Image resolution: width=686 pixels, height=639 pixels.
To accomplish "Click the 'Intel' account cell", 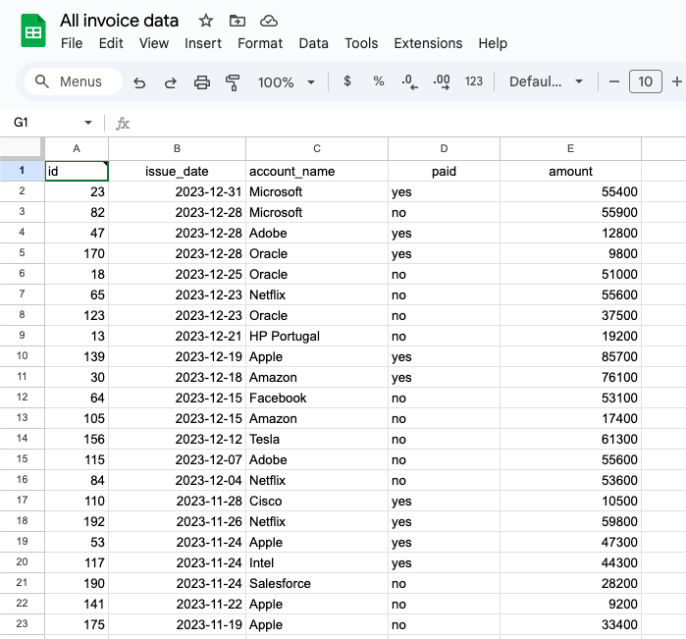I will click(317, 562).
